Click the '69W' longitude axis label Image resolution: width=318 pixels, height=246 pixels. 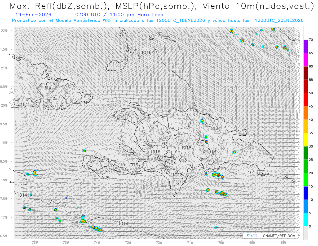pos(252,242)
